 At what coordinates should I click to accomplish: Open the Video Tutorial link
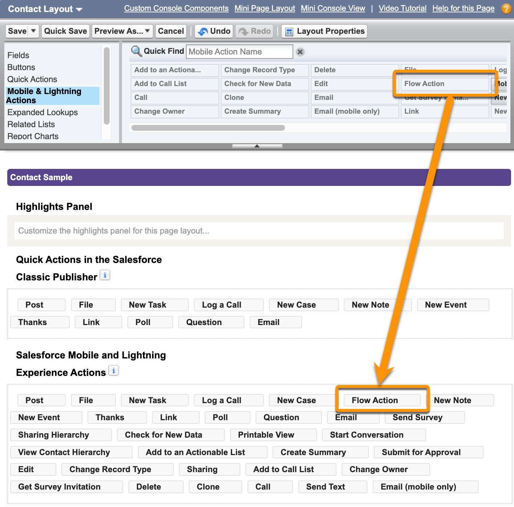tap(403, 8)
